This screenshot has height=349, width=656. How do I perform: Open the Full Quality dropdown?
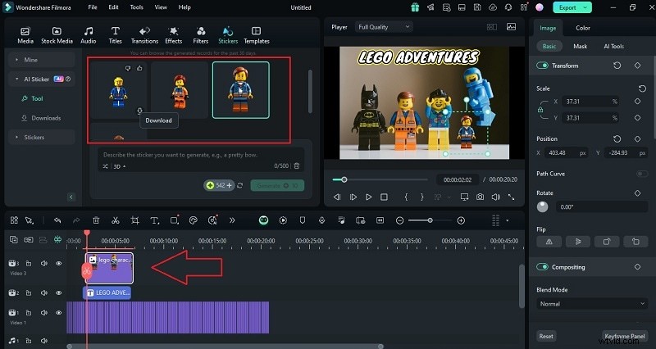[384, 27]
